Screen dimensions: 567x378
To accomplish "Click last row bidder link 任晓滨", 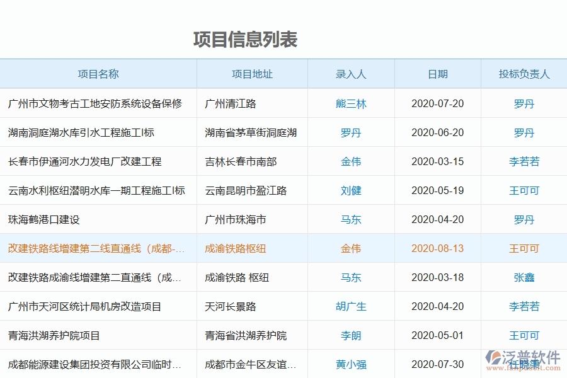I will click(524, 364).
